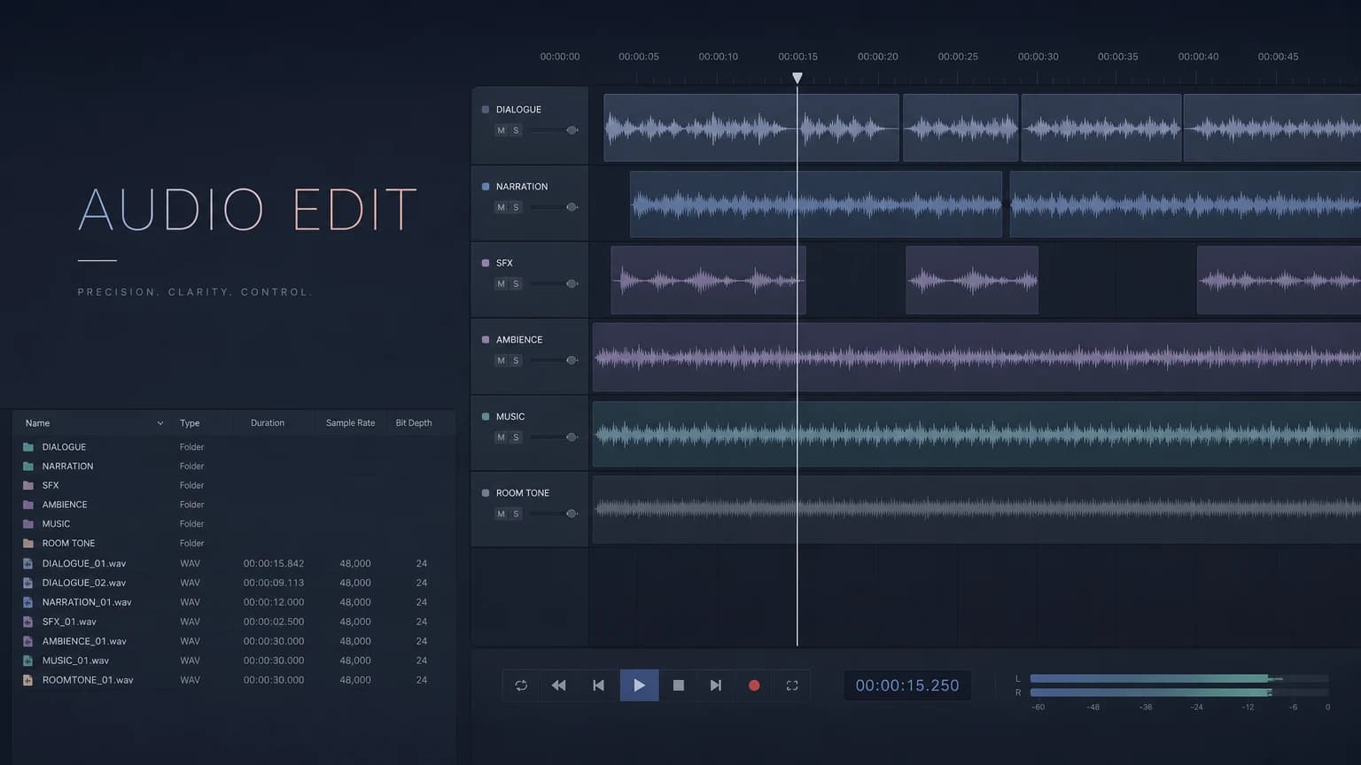Open the DIALOGUE folder icon
Viewport: 1361px width, 765px height.
point(28,447)
